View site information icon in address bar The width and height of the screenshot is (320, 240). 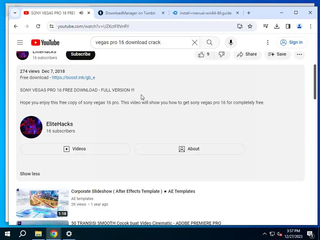[x=52, y=26]
